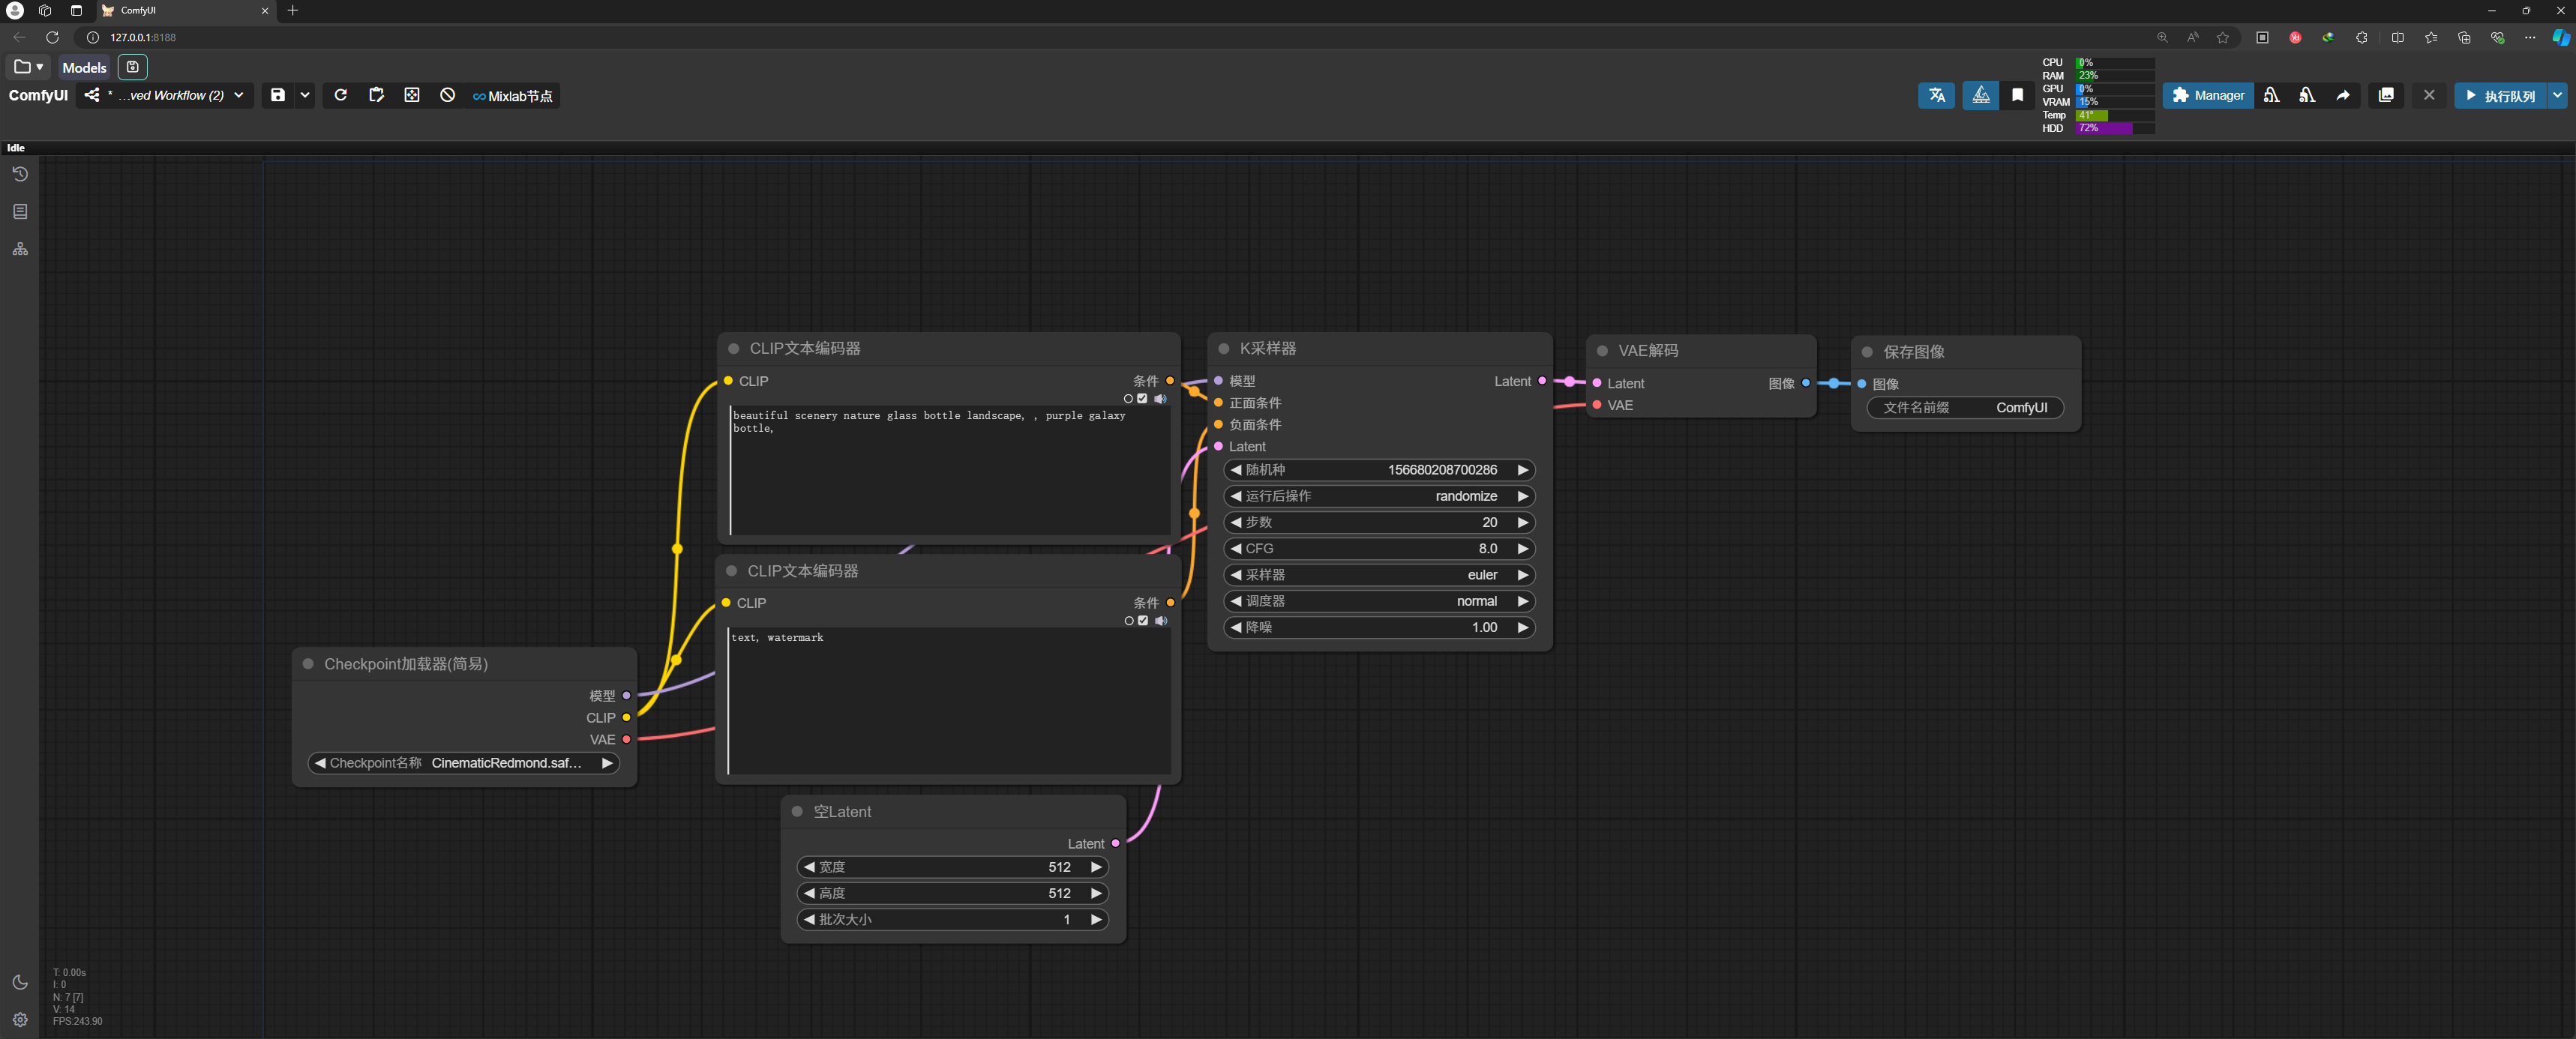Click the clipboard edit icon

coord(376,95)
